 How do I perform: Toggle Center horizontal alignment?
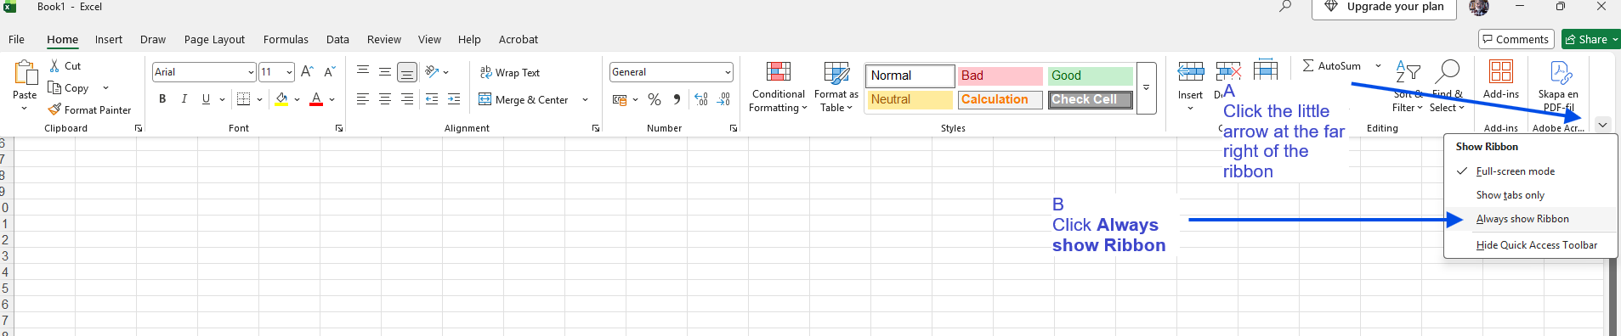tap(385, 99)
